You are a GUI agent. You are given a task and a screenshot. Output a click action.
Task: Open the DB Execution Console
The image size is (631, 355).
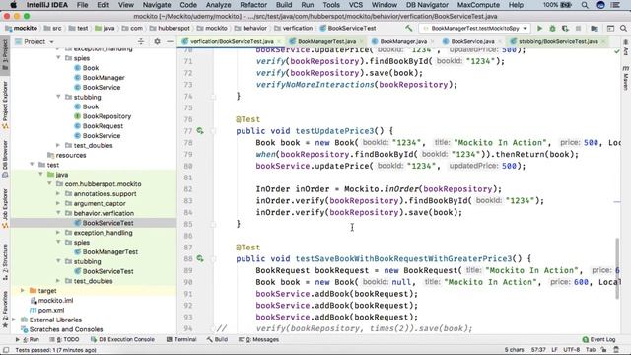[x=122, y=339]
